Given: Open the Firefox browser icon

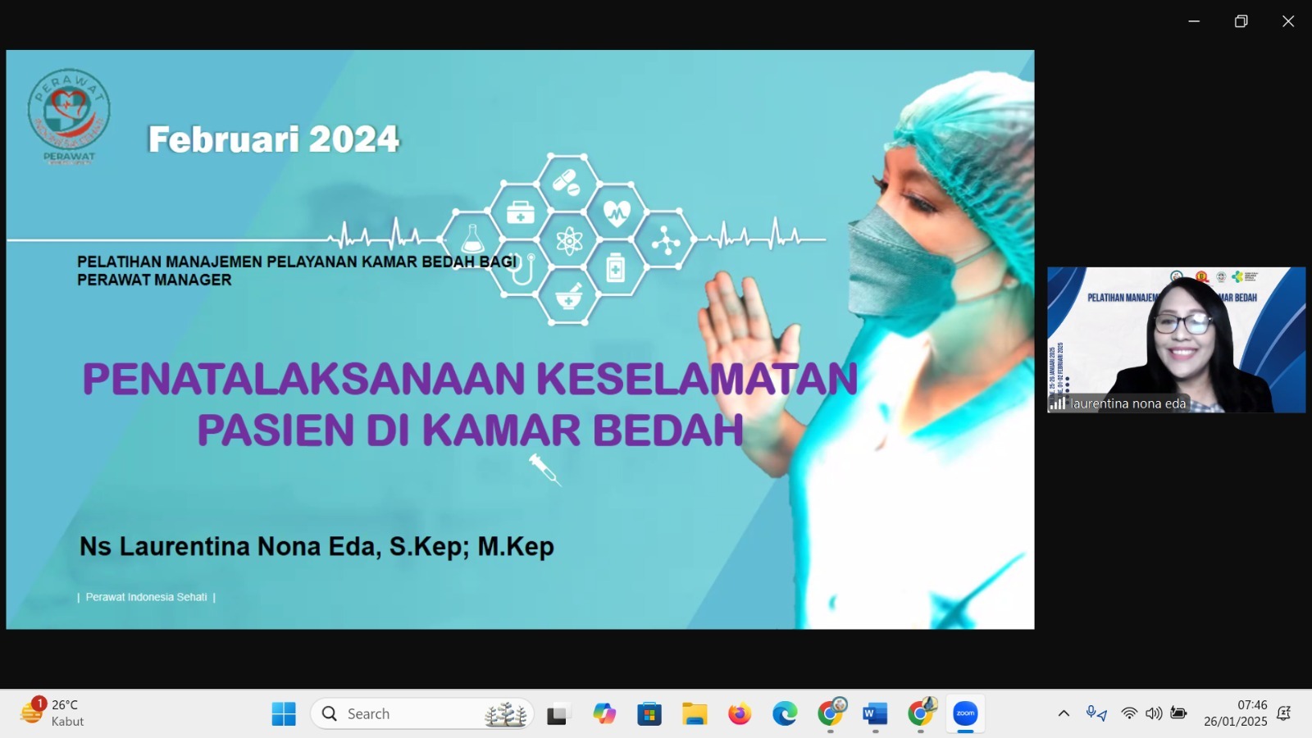Looking at the screenshot, I should click(x=740, y=713).
